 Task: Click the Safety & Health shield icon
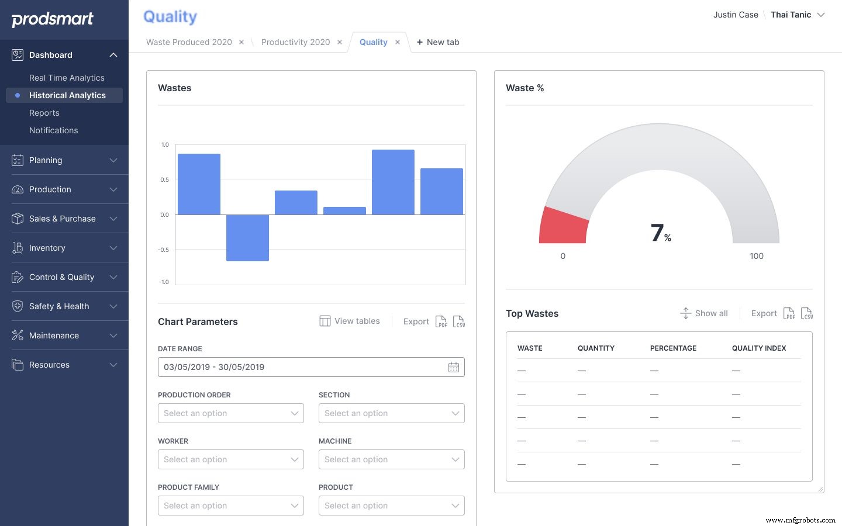point(15,306)
